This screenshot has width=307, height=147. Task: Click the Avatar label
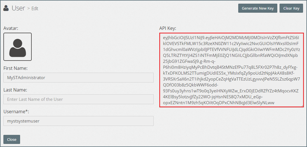[11, 28]
